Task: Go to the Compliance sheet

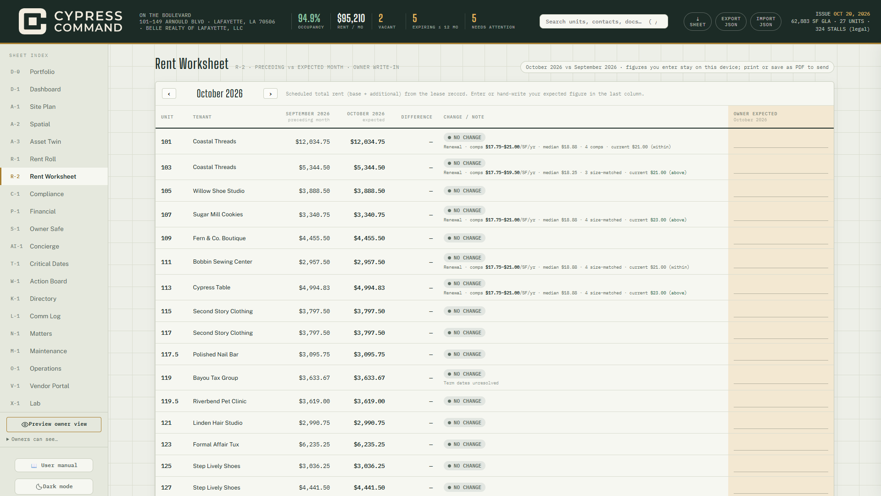Action: pyautogui.click(x=54, y=194)
